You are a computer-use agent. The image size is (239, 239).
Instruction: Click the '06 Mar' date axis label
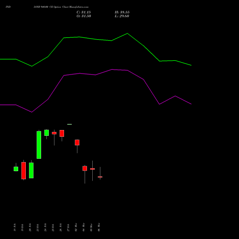tap(99, 227)
